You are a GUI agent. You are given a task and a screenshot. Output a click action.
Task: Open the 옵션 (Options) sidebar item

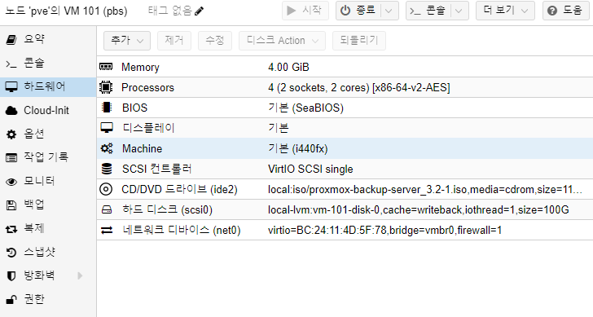coord(48,134)
